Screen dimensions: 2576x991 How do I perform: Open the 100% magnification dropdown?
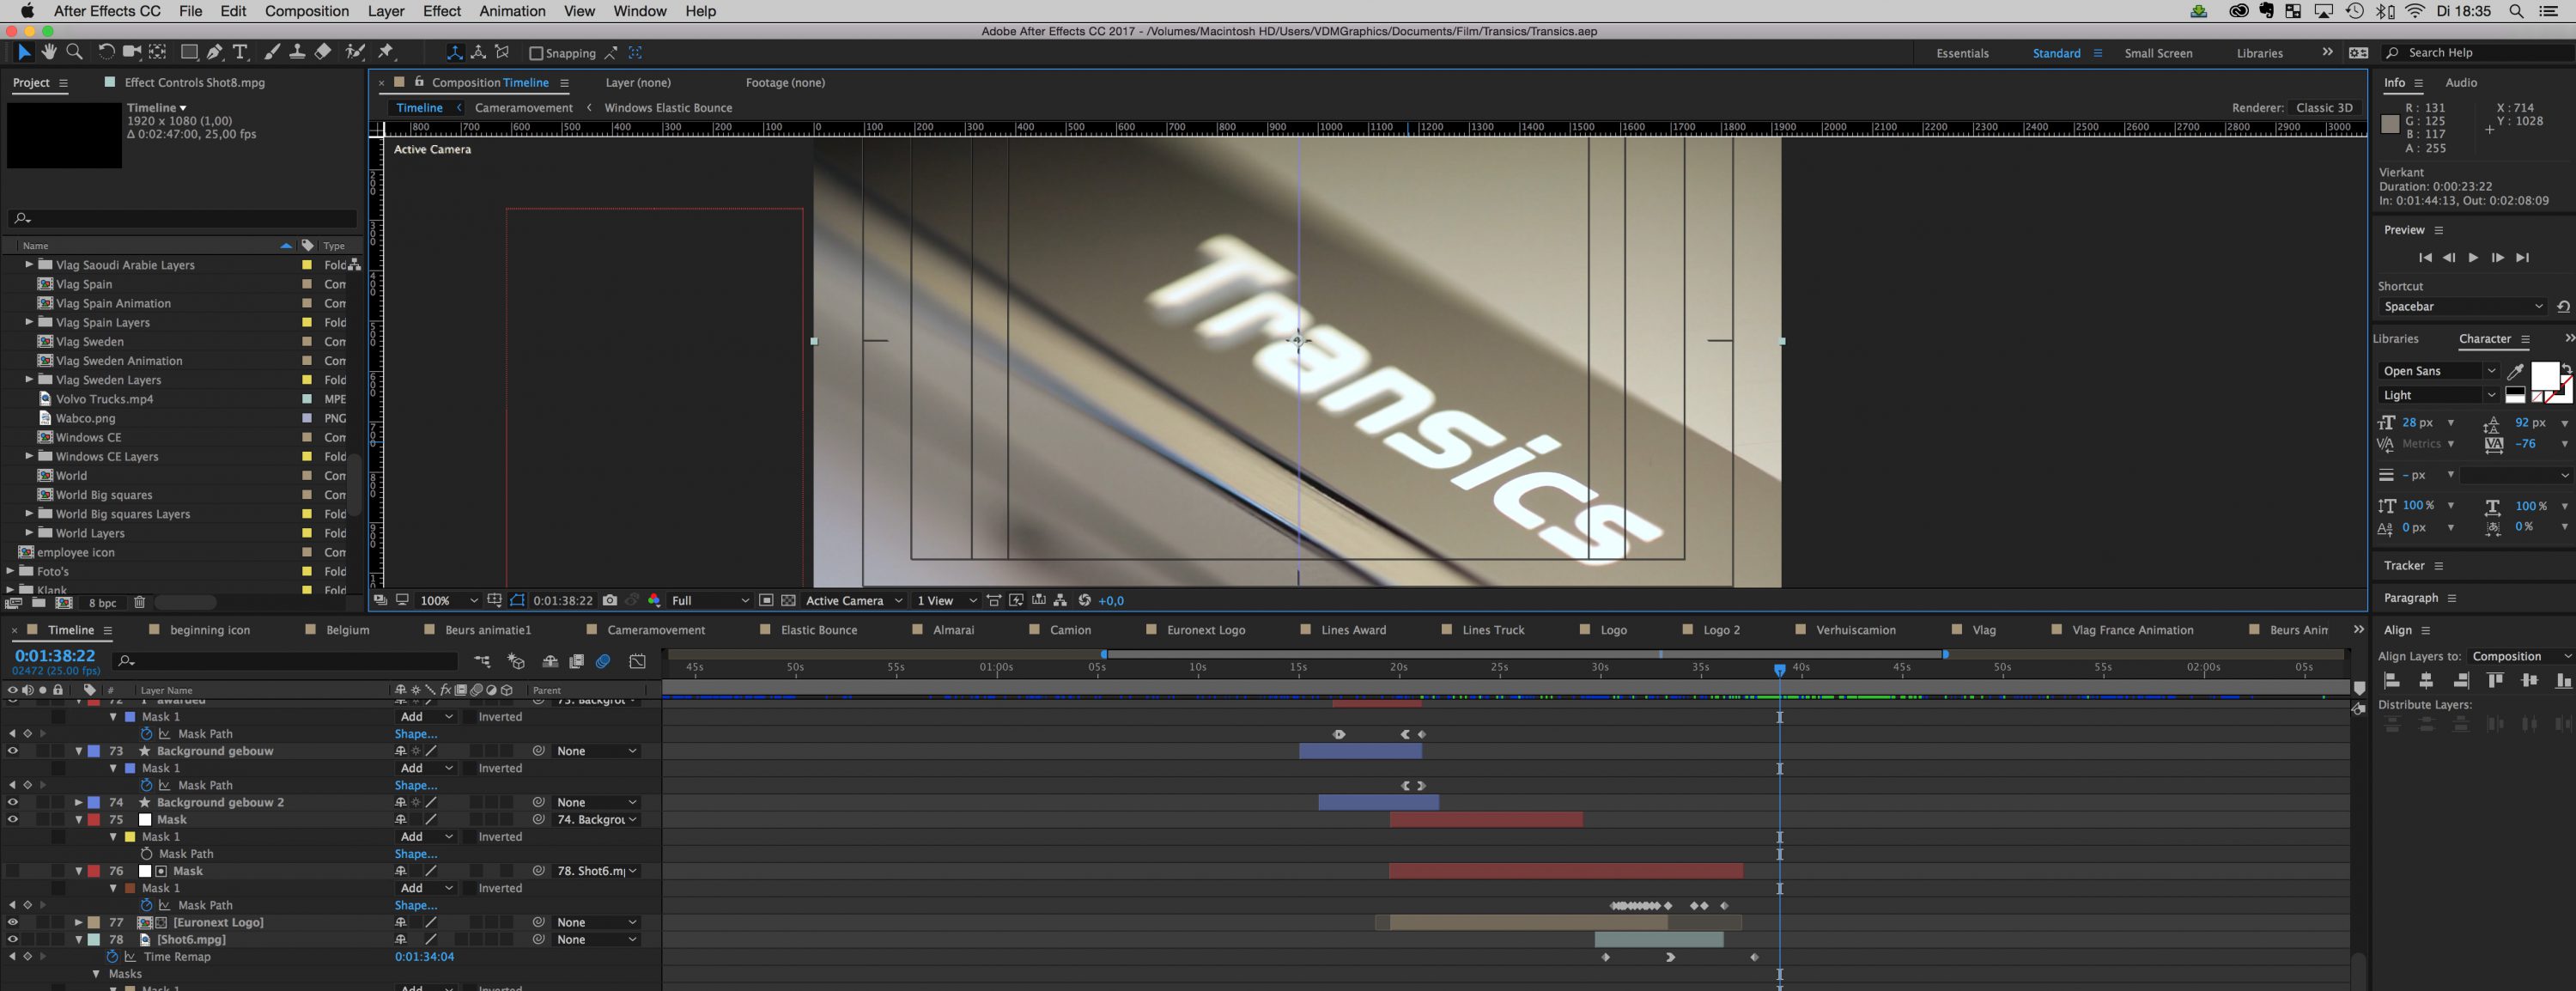448,601
